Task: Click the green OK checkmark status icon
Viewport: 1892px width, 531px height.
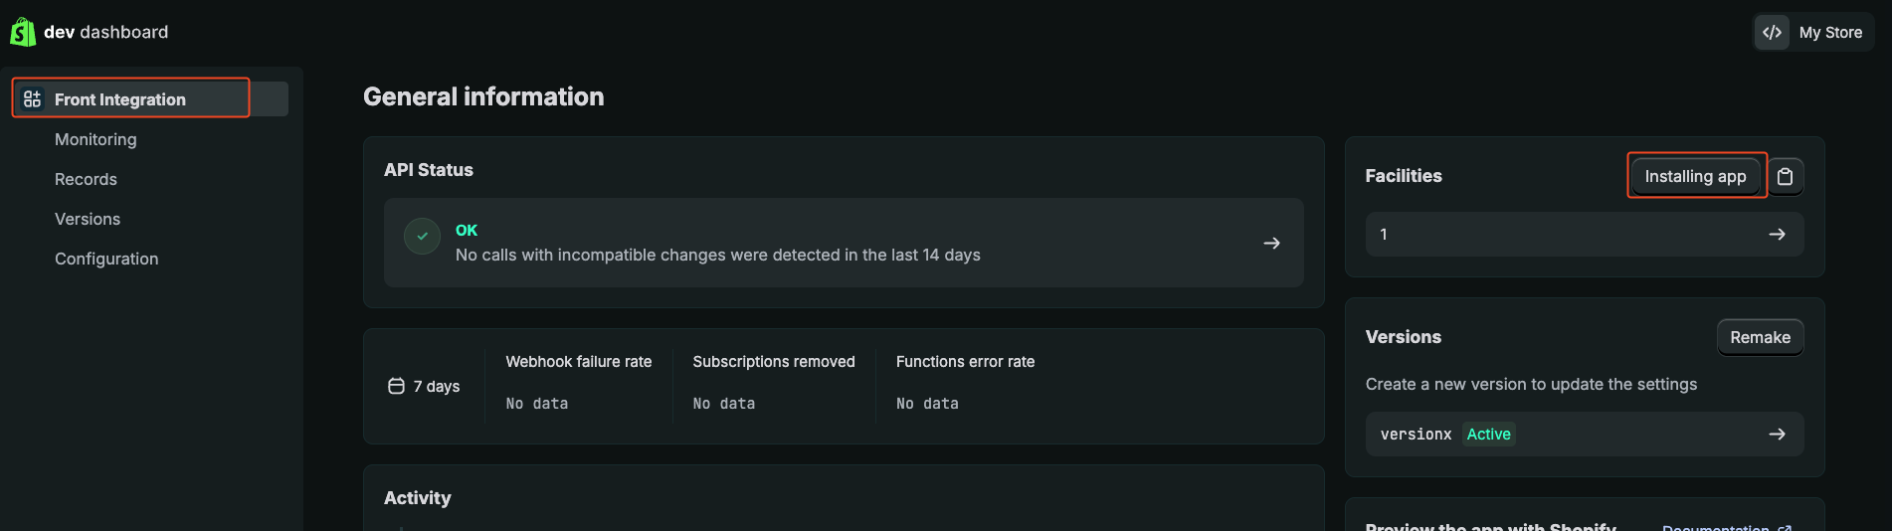Action: pyautogui.click(x=422, y=236)
